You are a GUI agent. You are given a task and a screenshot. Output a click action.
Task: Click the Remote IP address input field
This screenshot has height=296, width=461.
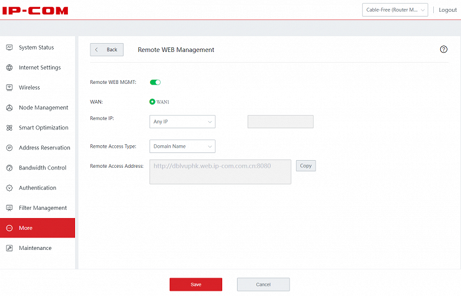(280, 122)
